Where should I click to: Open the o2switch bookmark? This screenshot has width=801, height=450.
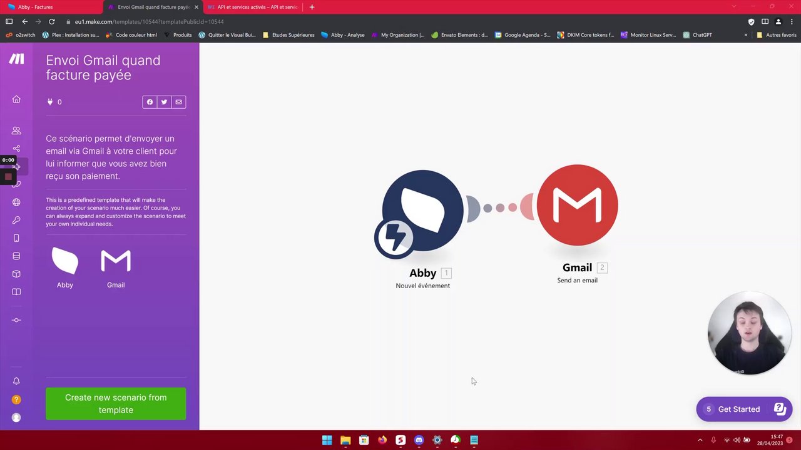pos(21,35)
